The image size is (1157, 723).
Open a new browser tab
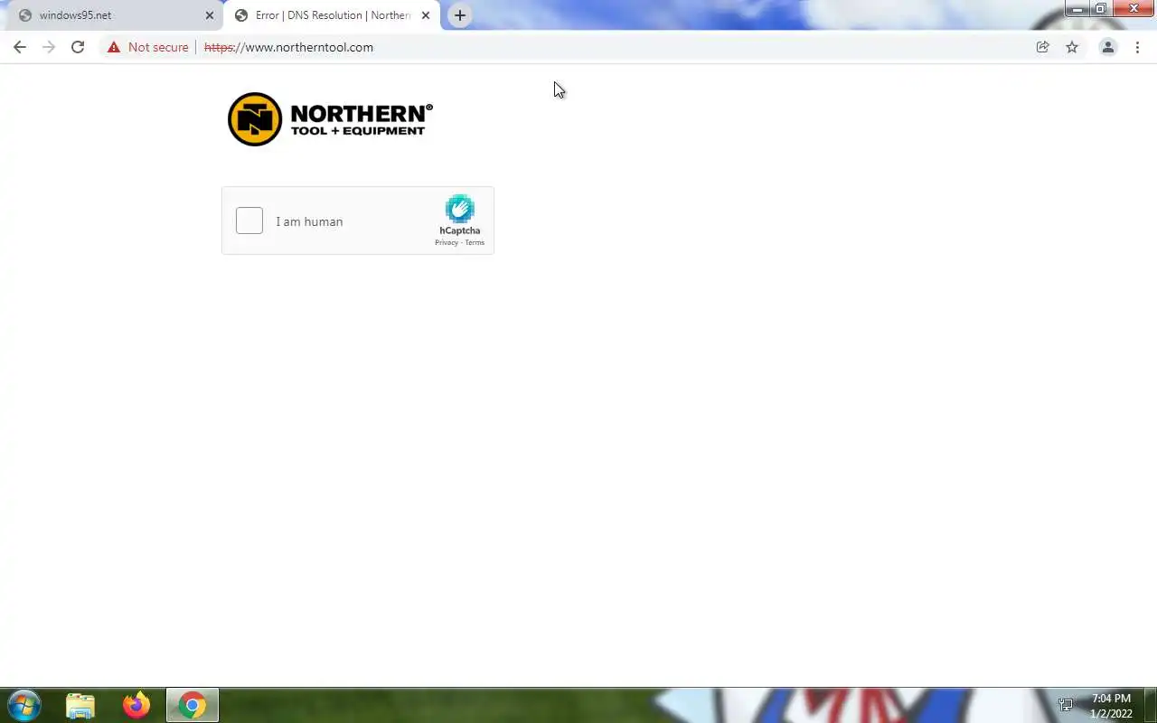[x=460, y=15]
